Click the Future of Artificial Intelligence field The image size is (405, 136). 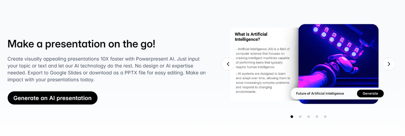(x=324, y=93)
